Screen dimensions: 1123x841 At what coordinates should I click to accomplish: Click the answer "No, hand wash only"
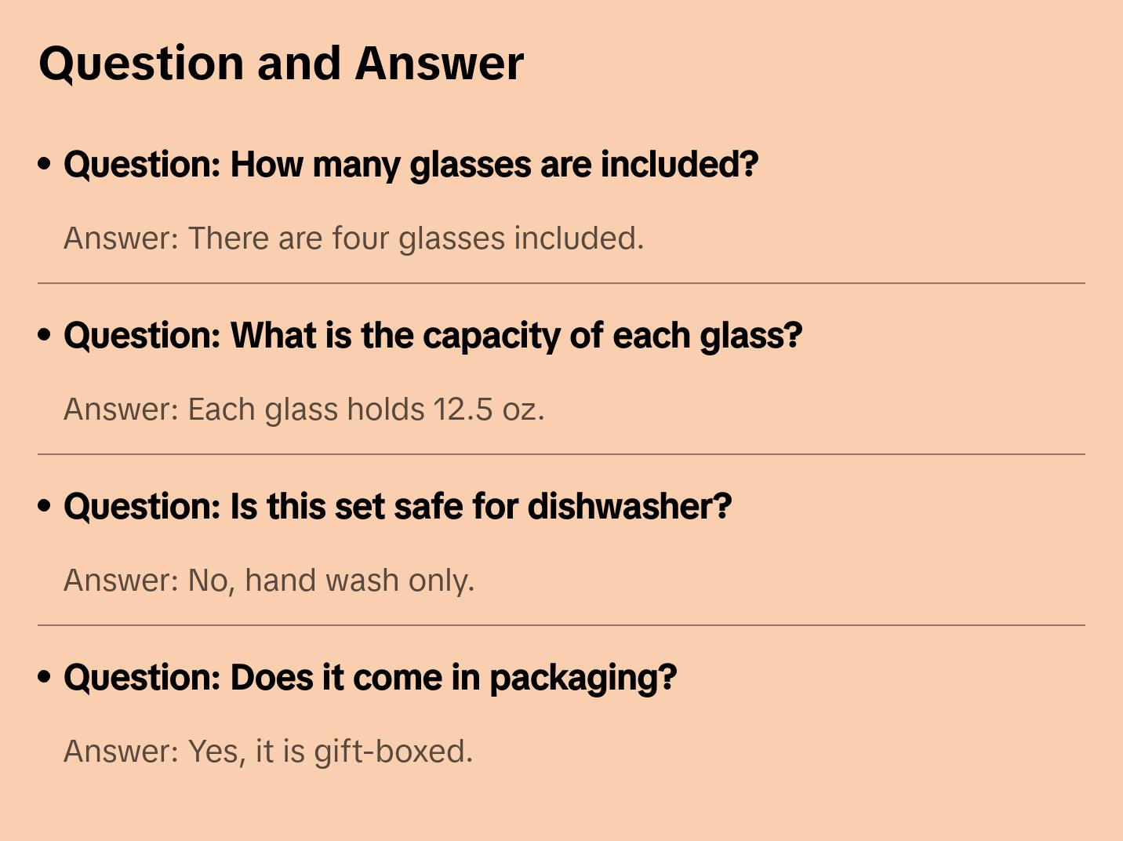coord(269,581)
